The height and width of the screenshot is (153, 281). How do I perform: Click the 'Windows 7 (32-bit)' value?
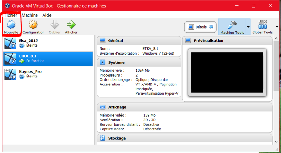tap(158, 53)
